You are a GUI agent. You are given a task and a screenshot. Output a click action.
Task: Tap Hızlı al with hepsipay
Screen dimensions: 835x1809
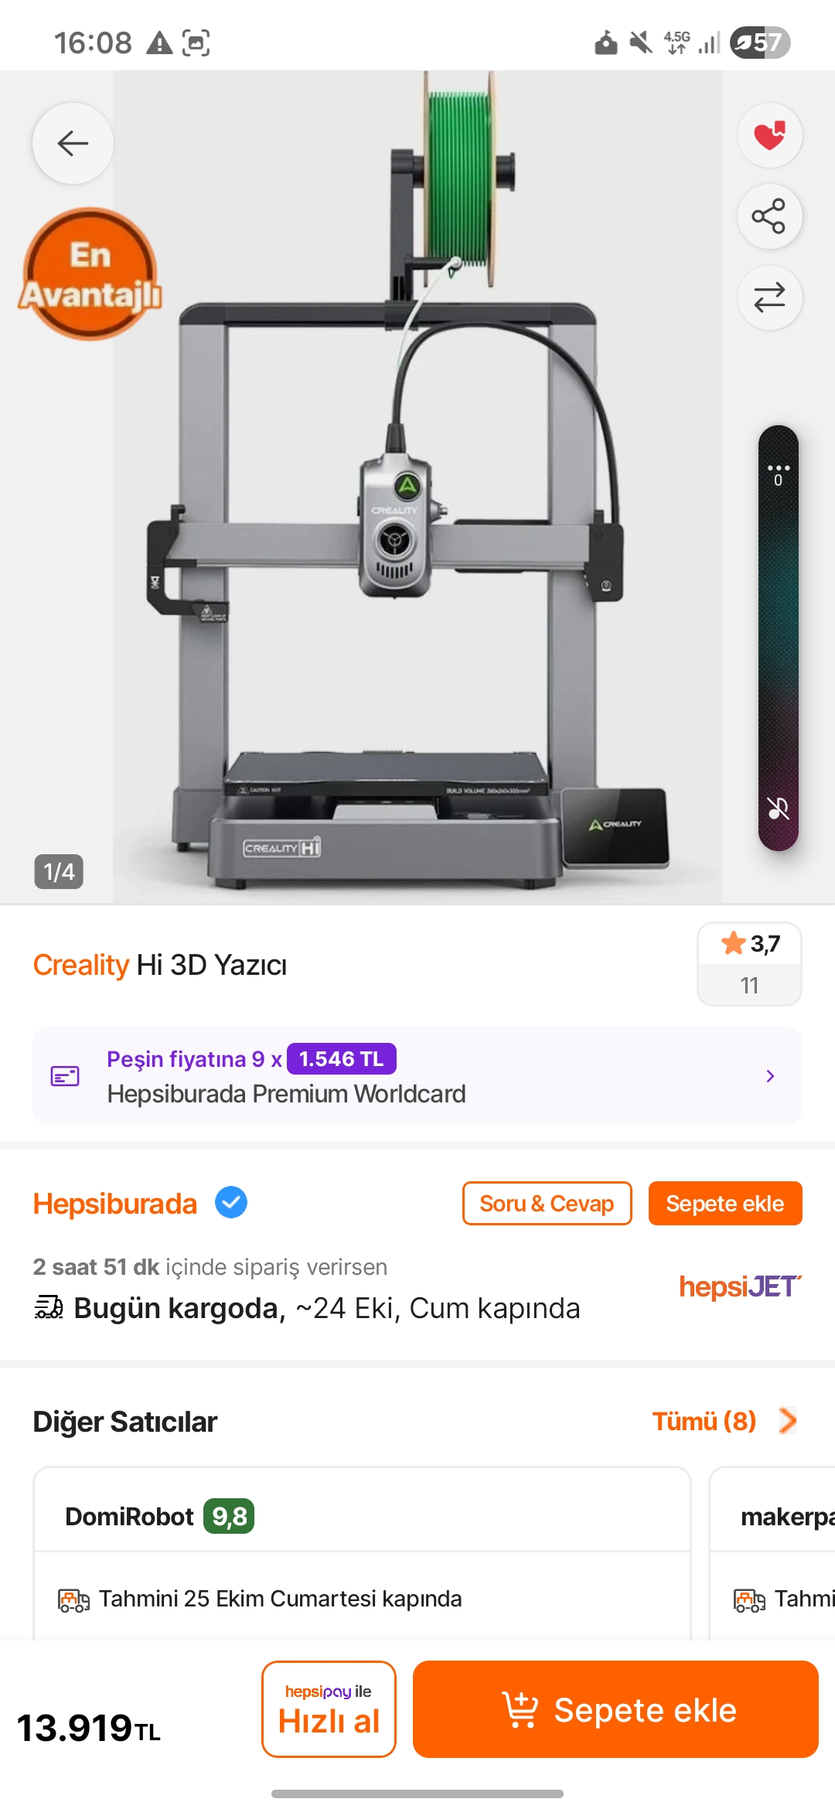[329, 1708]
